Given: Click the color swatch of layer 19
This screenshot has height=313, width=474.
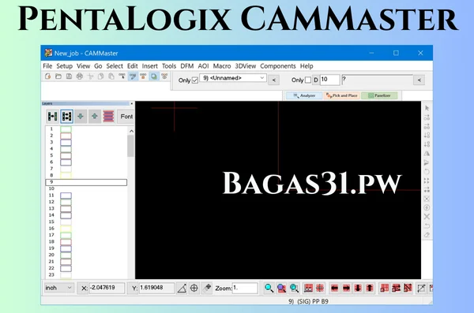Looking at the screenshot, I should [66, 248].
